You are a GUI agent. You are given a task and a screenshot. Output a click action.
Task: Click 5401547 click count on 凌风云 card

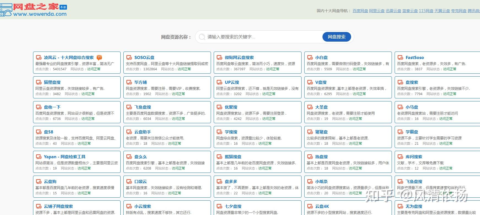click(x=60, y=69)
